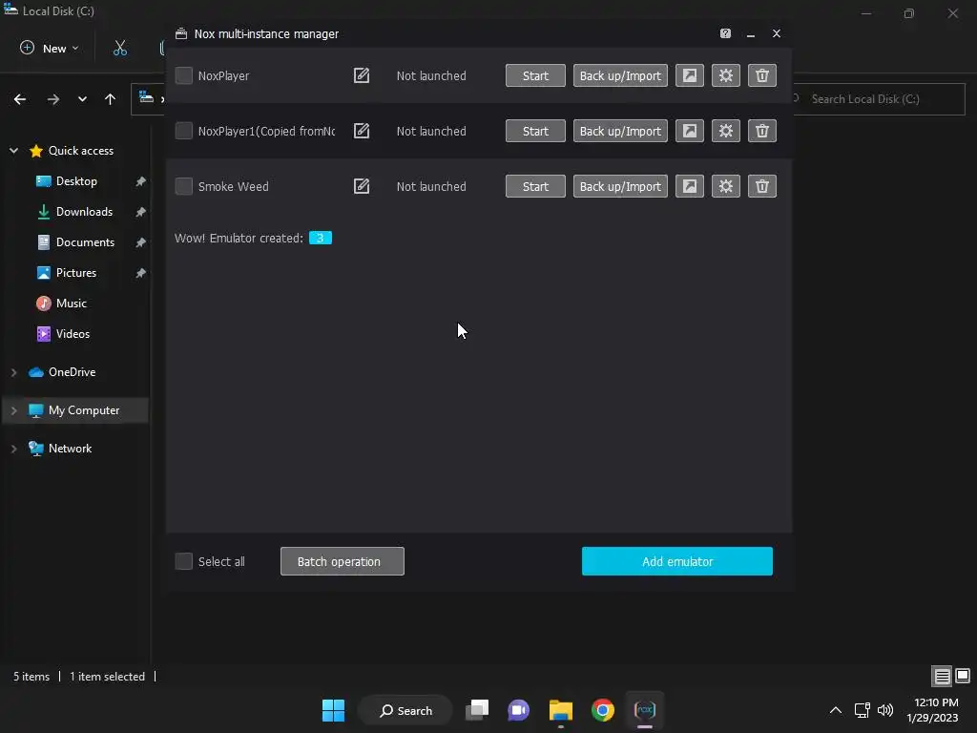Click Back up/Import for Smoke Weed
Screen dimensions: 977x733
pos(620,186)
